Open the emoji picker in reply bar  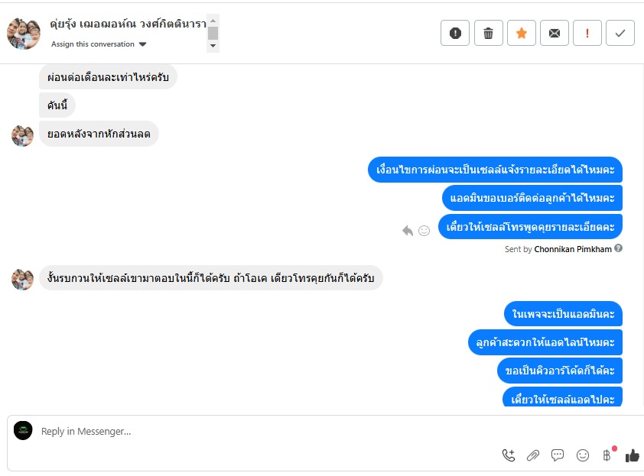(583, 455)
